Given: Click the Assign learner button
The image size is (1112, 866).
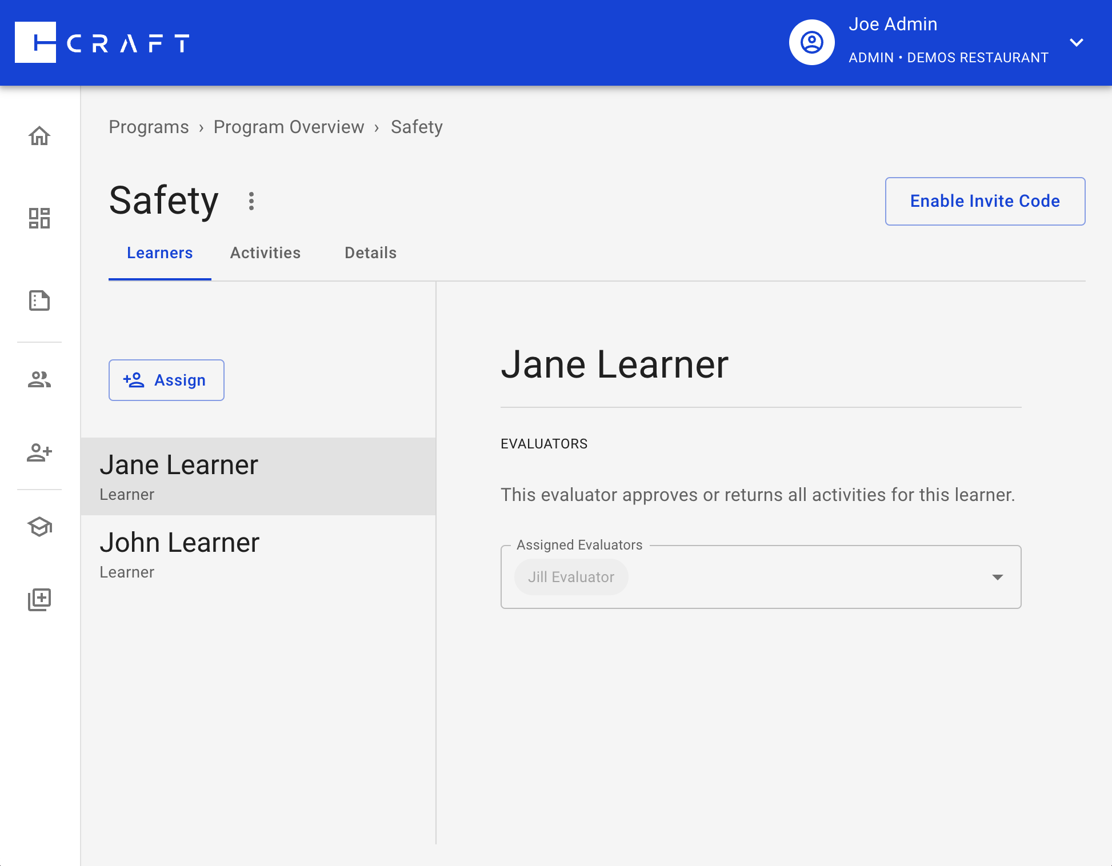Looking at the screenshot, I should click(x=166, y=380).
